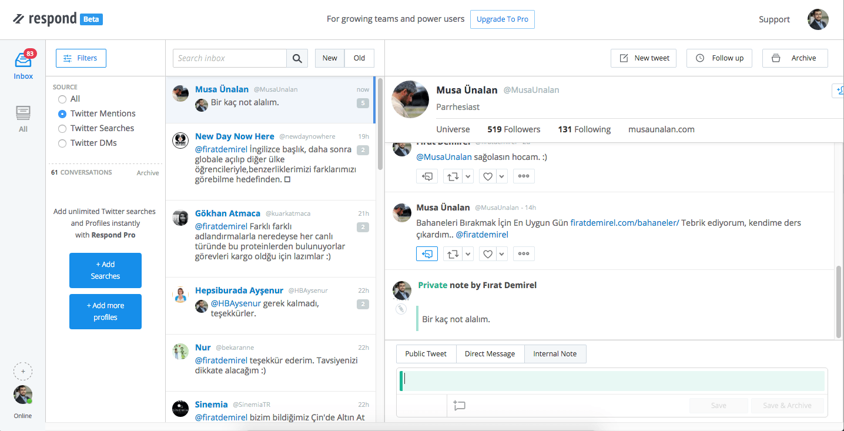Screen dimensions: 844x431
Task: Open the Filters panel
Action: 81,58
